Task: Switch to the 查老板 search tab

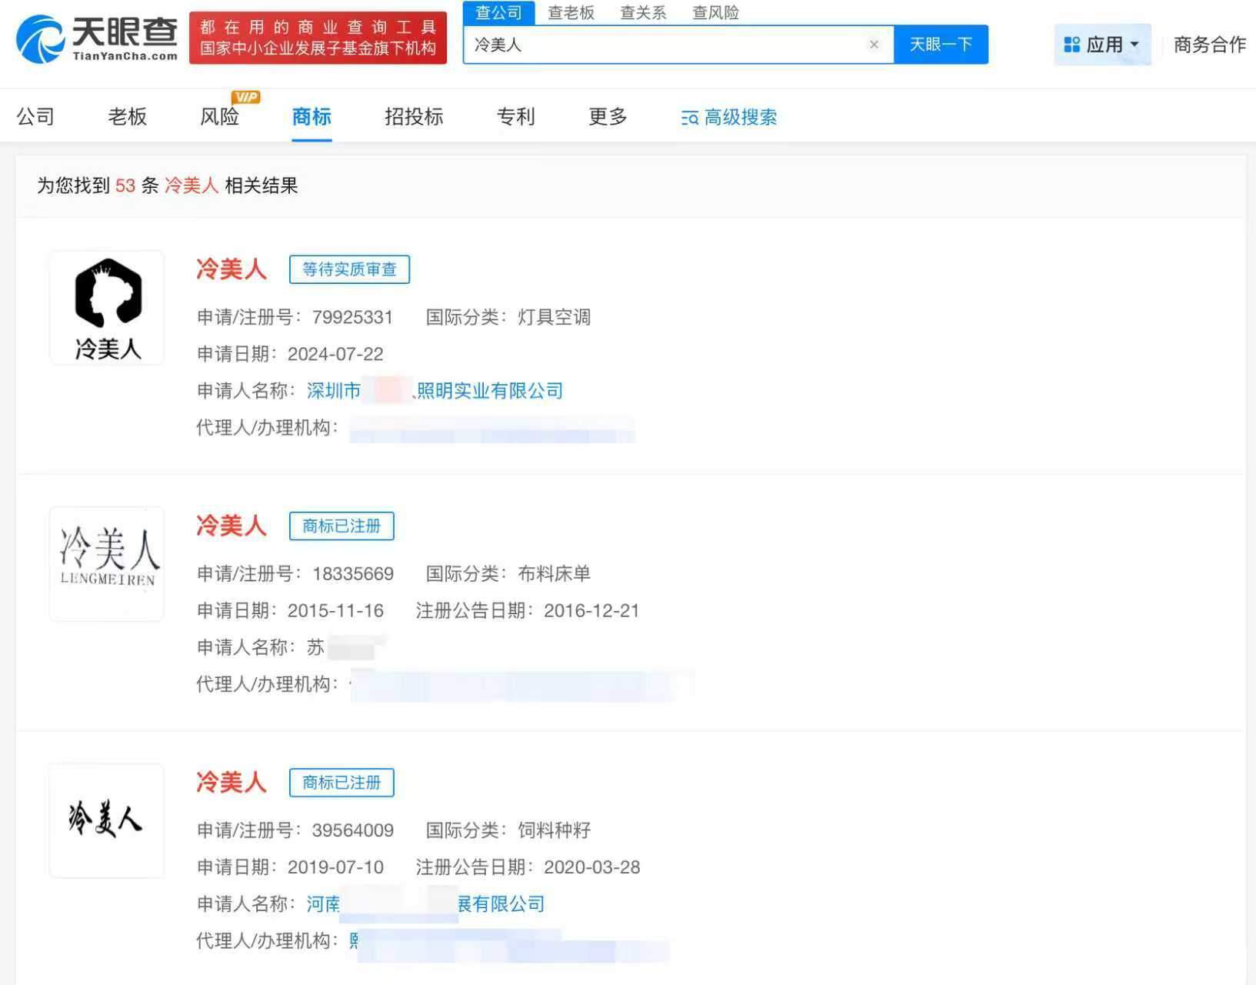Action: [571, 12]
